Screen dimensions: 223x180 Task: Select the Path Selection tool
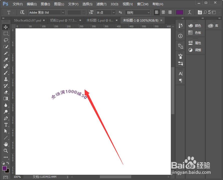click(6, 131)
